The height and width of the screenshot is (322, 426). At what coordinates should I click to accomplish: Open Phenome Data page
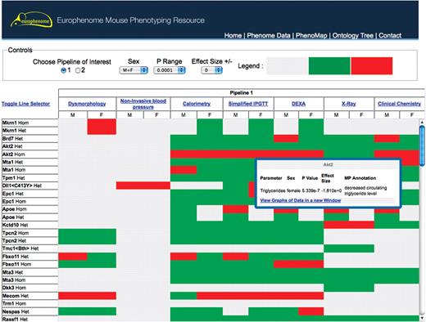point(269,35)
